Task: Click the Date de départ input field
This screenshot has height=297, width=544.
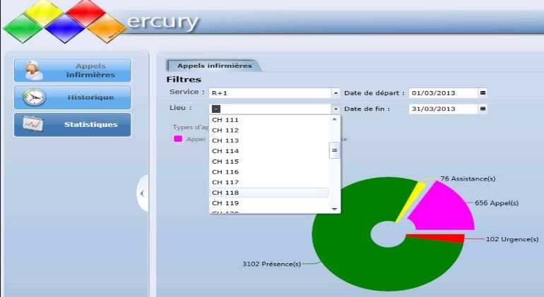Action: click(x=444, y=93)
